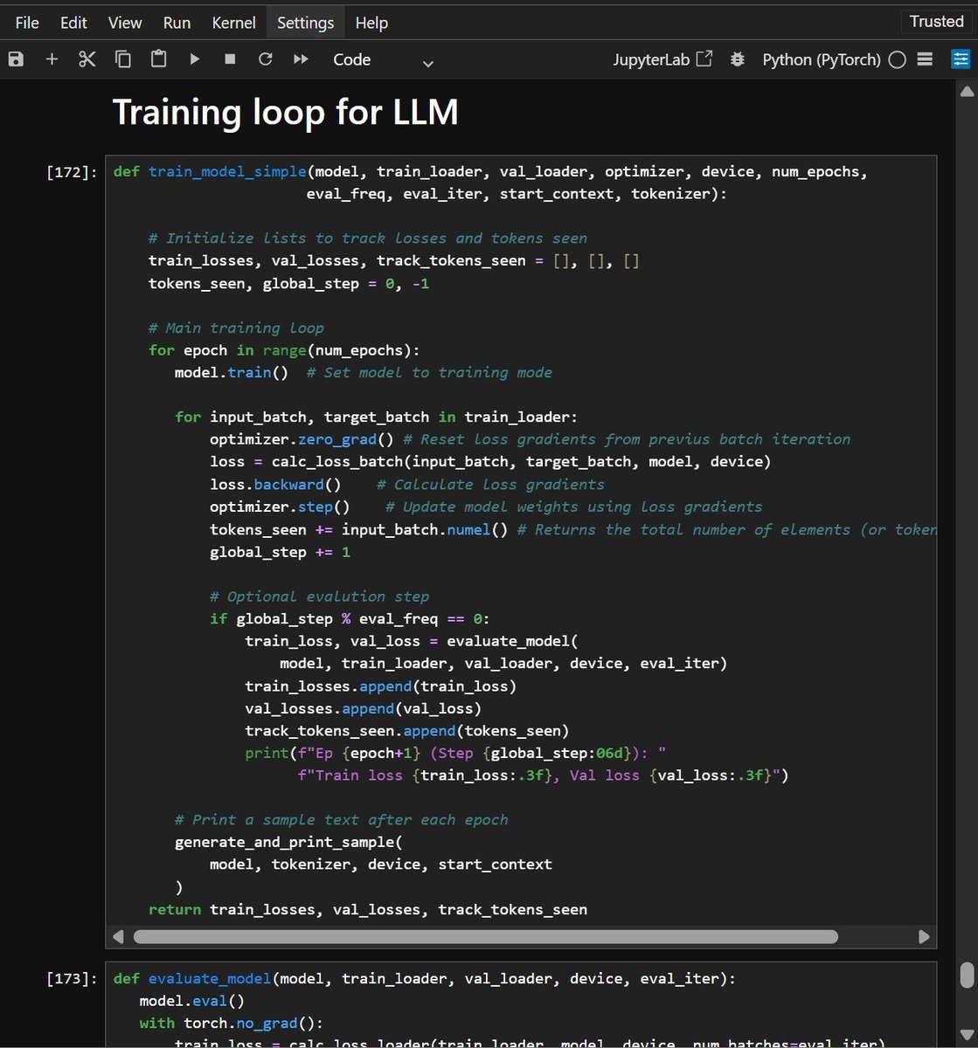Click the horizontal scrollbar thumb in cell 172
The image size is (978, 1048).
[x=485, y=937]
